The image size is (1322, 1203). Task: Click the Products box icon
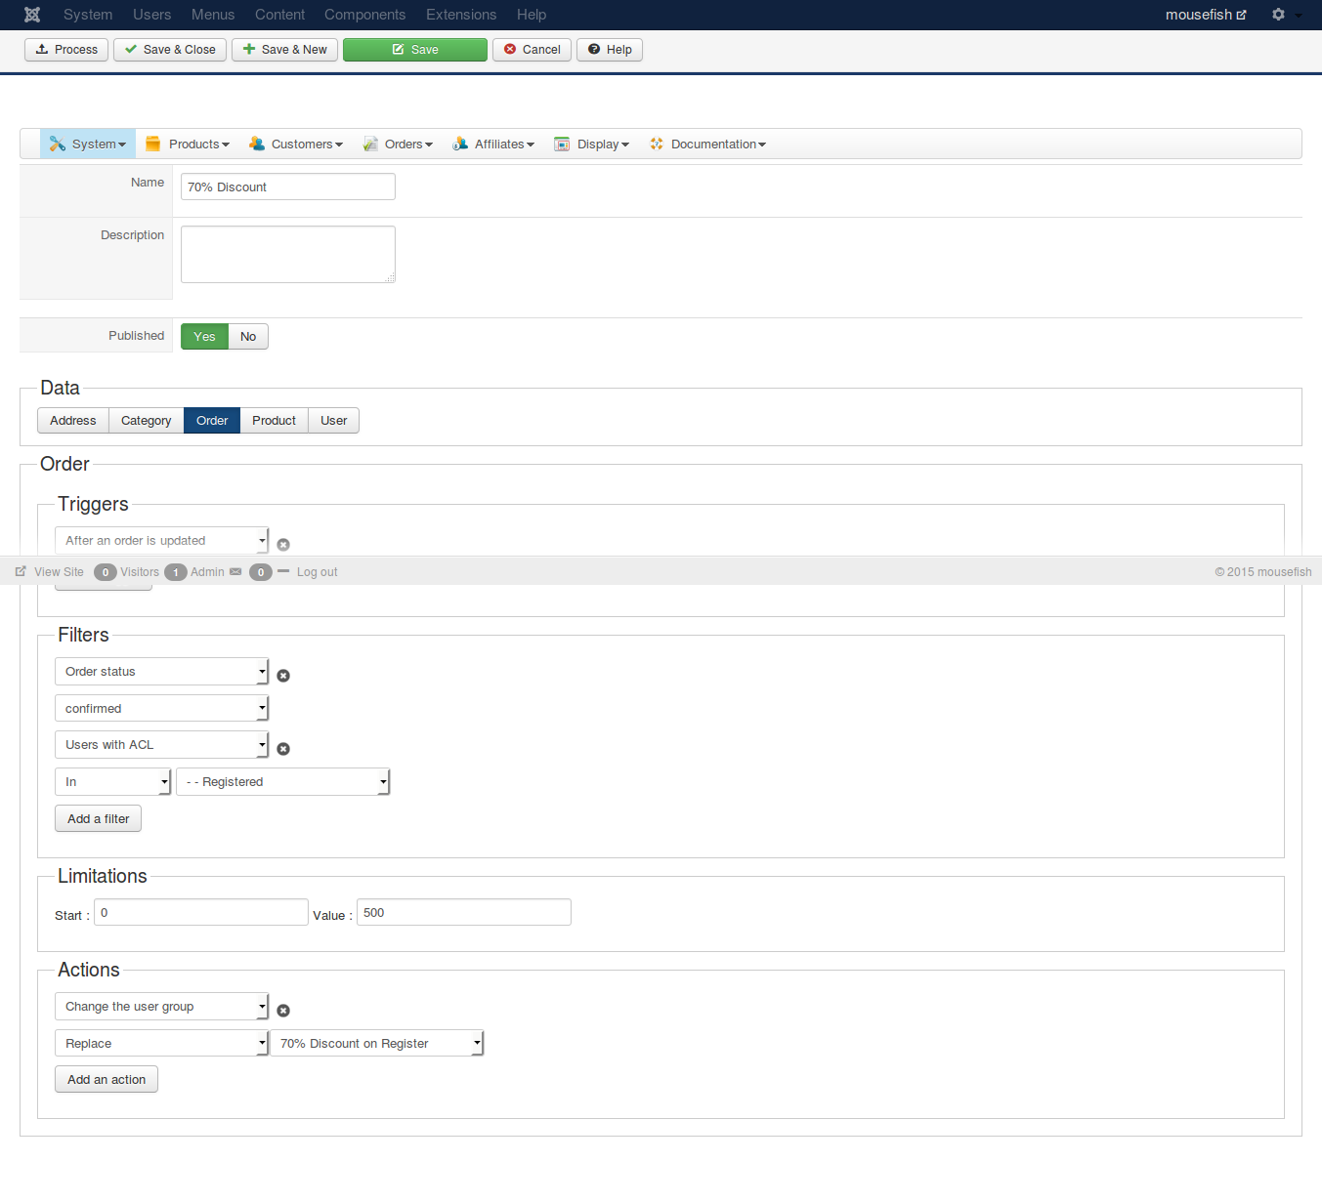[x=152, y=144]
